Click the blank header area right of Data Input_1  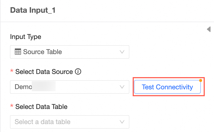pyautogui.click(x=132, y=11)
